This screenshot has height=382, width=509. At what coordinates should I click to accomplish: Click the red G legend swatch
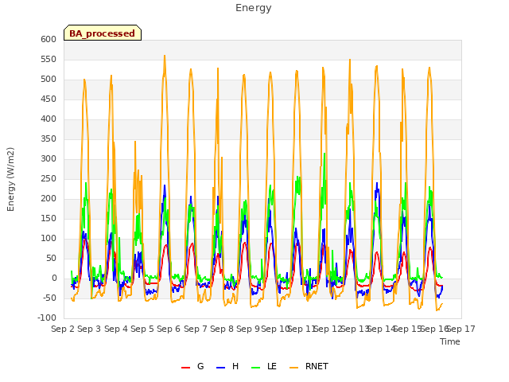tap(185, 367)
